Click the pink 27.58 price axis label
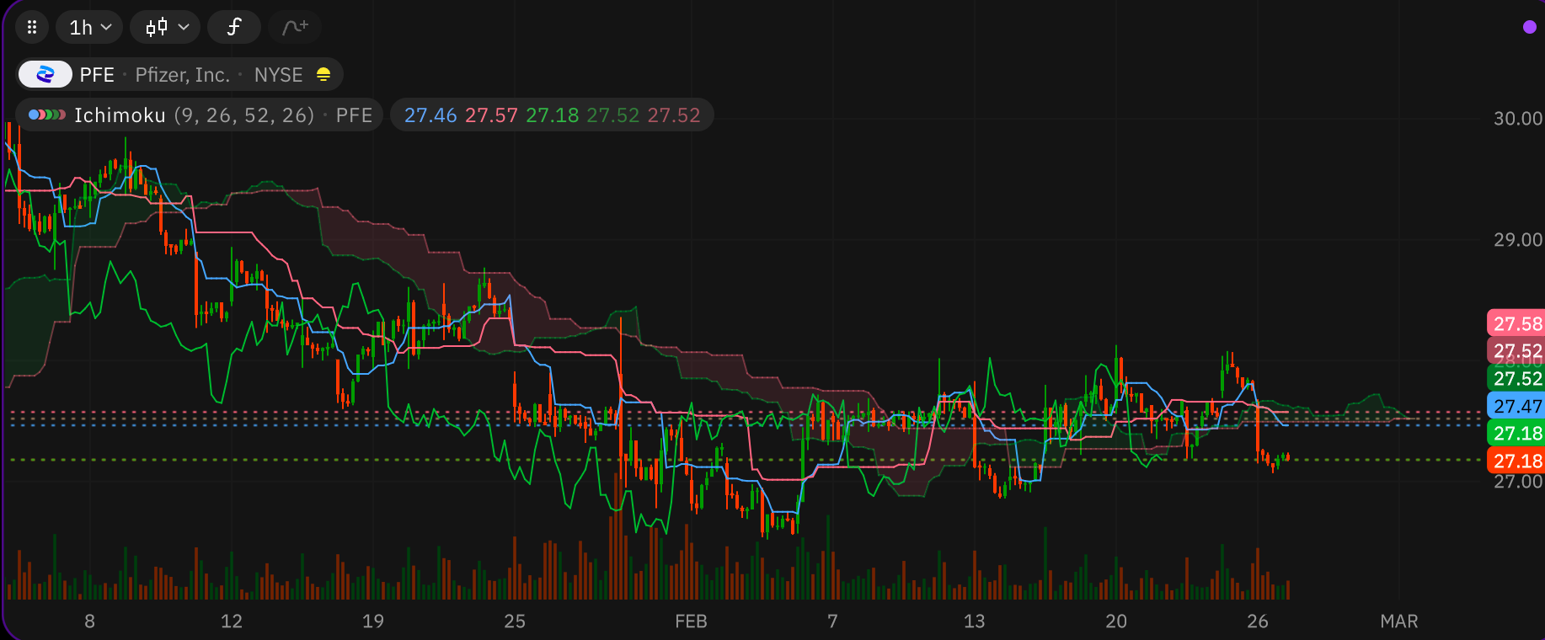 (x=1516, y=323)
